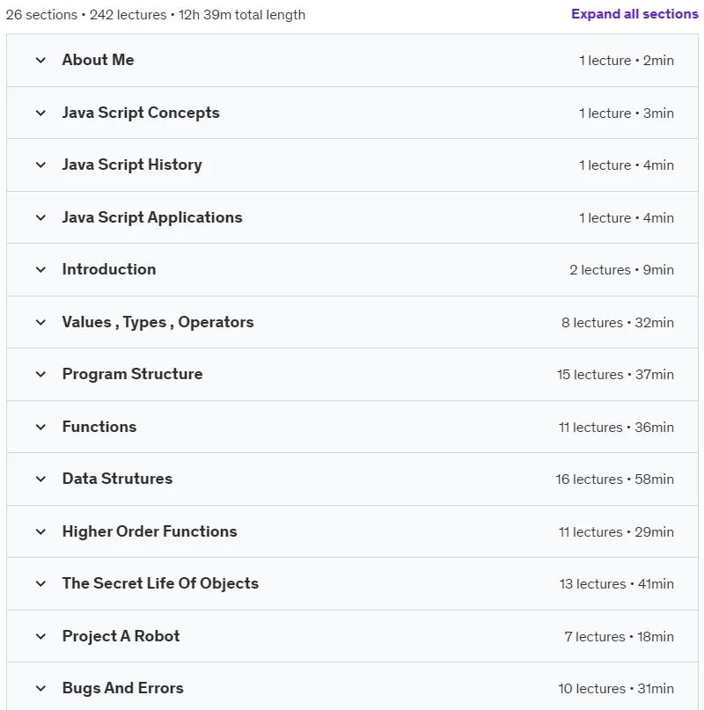
Task: Select the Project A Robot section title
Action: 121,636
